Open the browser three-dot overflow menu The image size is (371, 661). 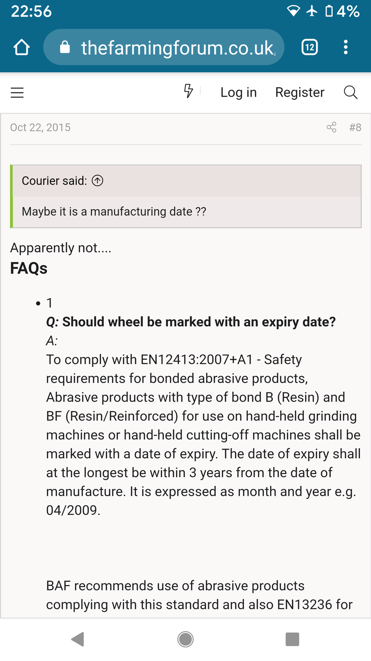pos(345,47)
